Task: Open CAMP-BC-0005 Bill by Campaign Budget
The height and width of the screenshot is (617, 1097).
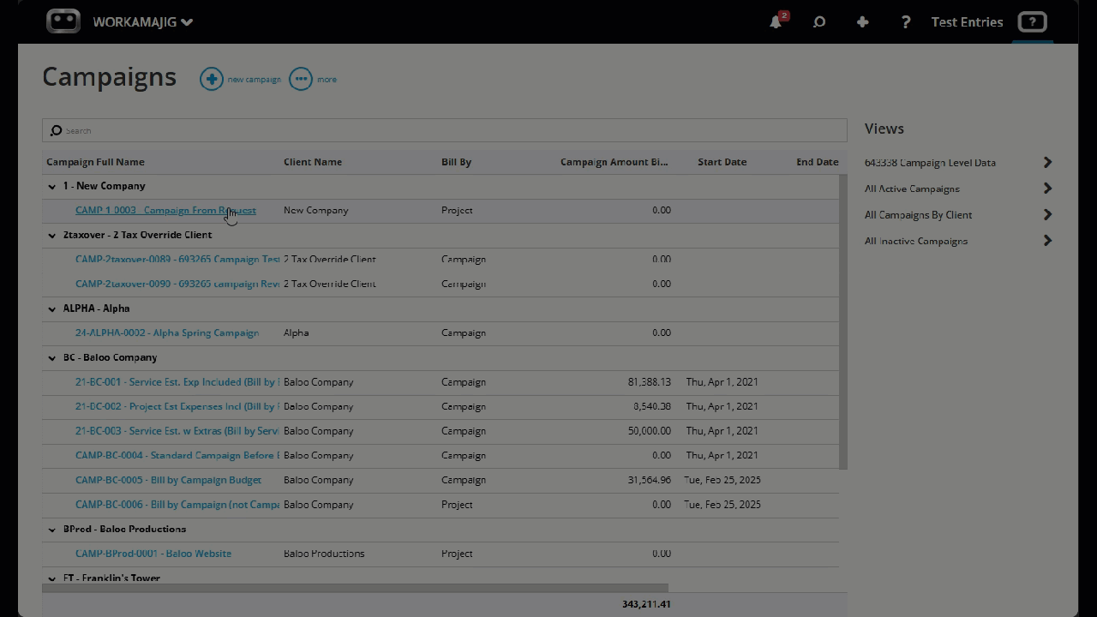Action: click(x=168, y=480)
